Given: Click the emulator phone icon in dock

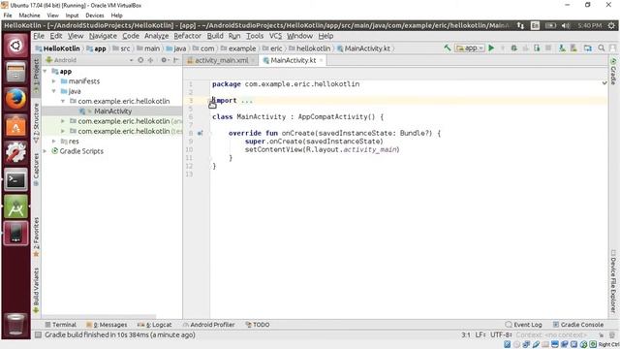Looking at the screenshot, I should pyautogui.click(x=15, y=233).
